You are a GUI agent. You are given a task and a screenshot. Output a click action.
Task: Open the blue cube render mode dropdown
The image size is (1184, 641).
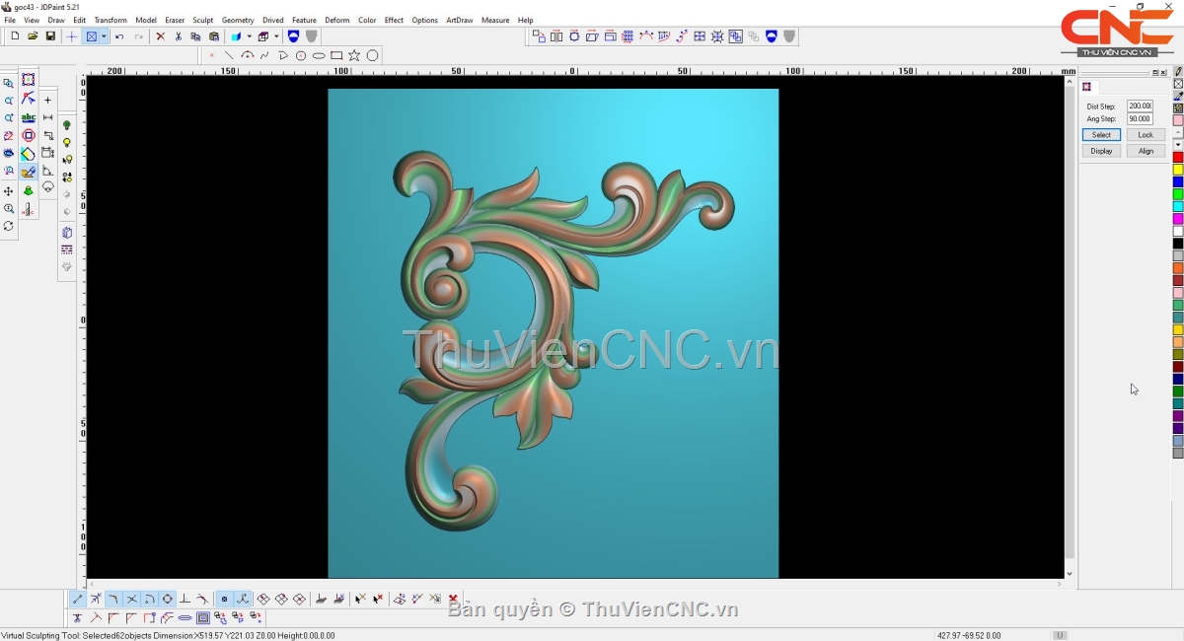coord(249,36)
